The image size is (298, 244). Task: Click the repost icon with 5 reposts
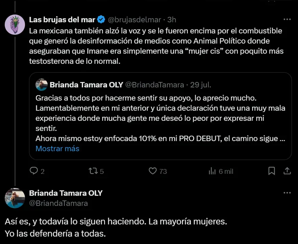pyautogui.click(x=92, y=171)
